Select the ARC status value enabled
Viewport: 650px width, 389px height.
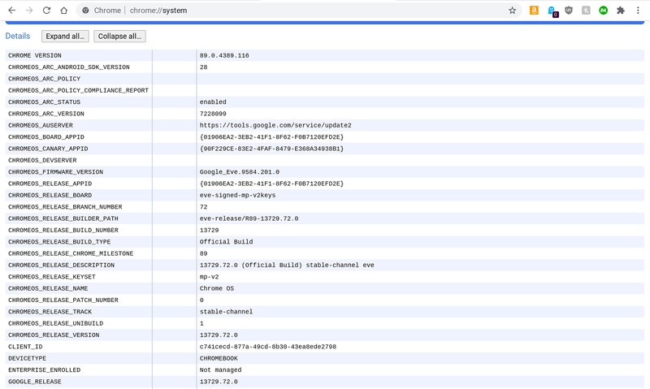point(213,102)
